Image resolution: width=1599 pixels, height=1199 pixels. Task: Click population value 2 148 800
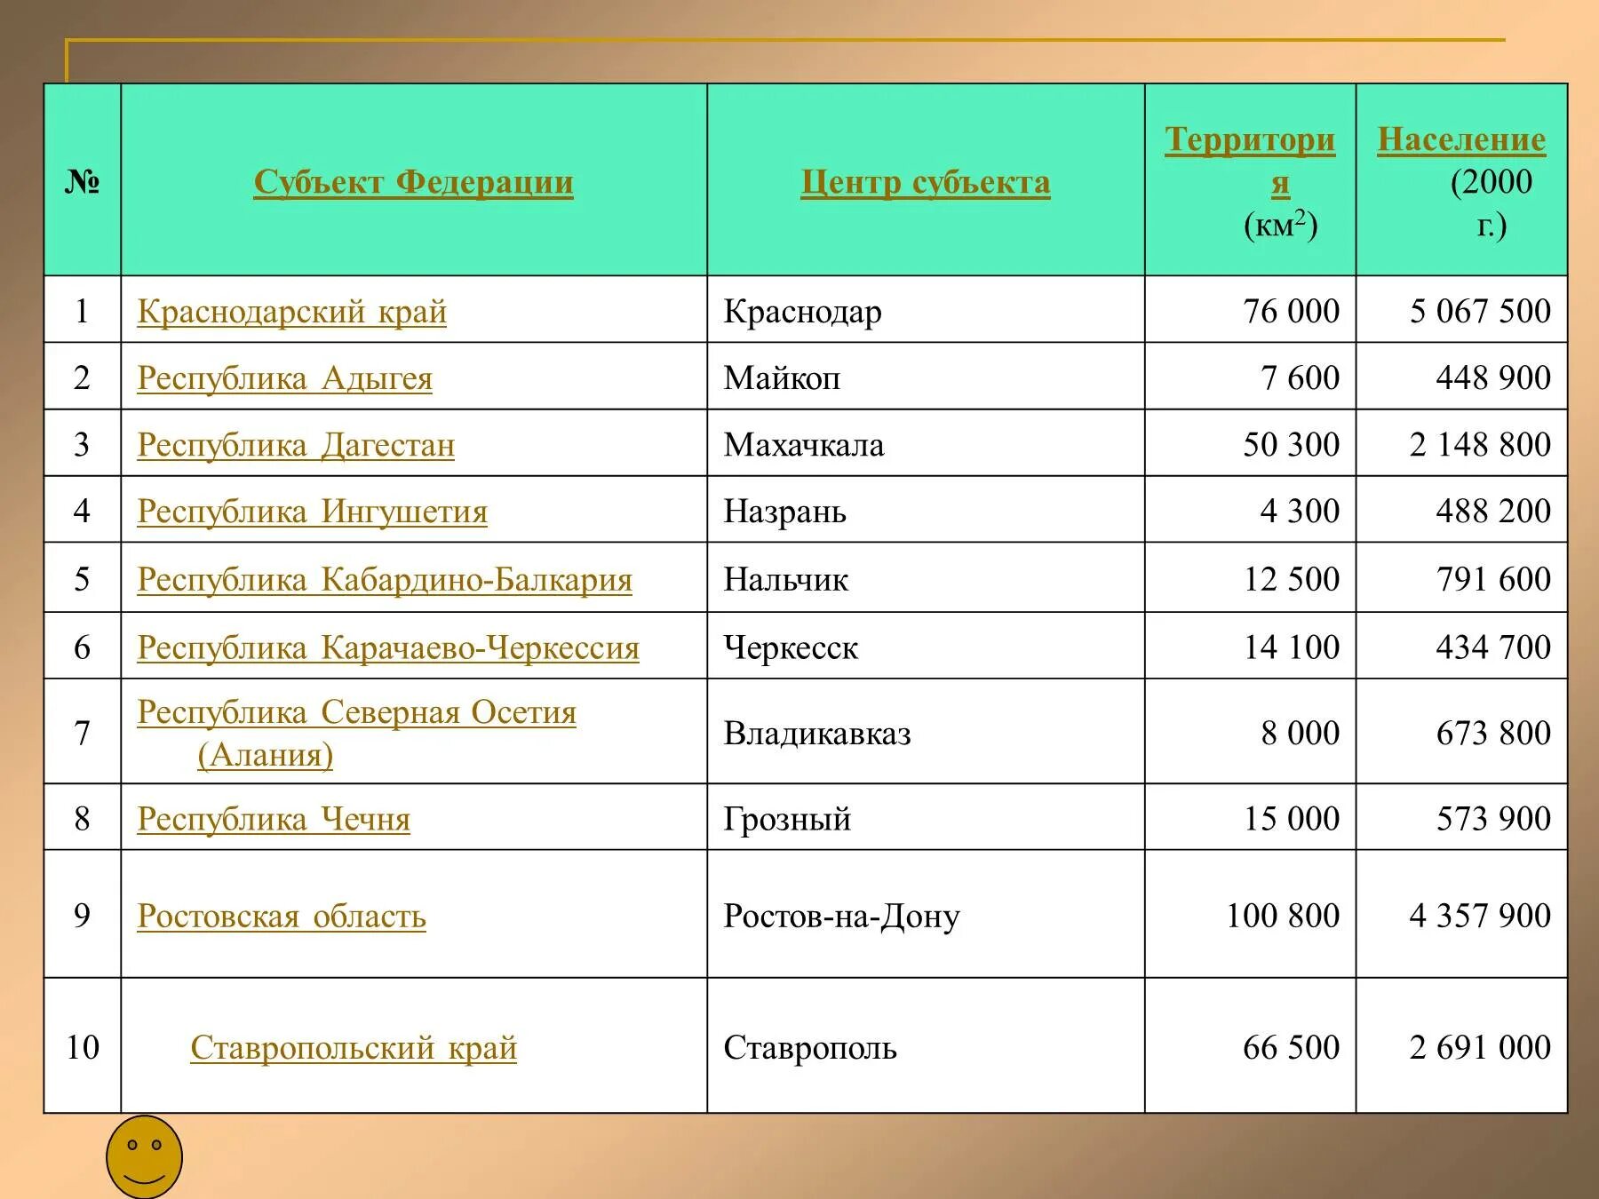point(1480,444)
